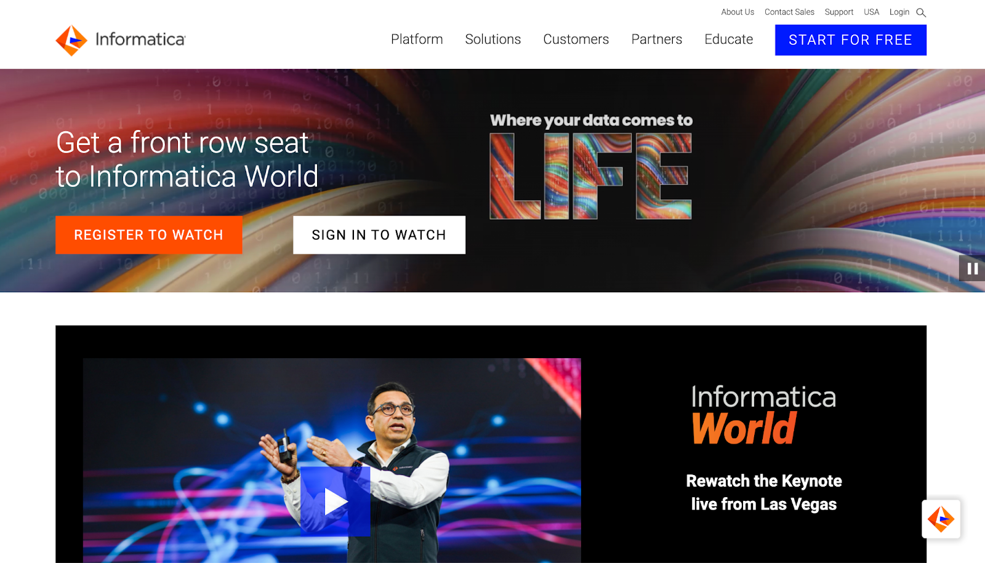The image size is (985, 563).
Task: Visit the Support link
Action: (x=839, y=12)
